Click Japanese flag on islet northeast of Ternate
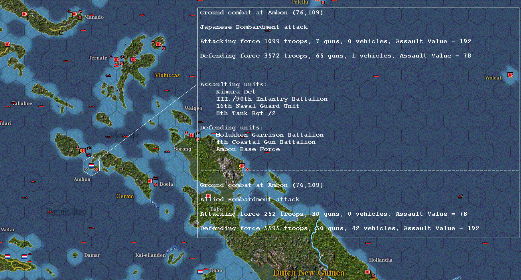 tap(158, 44)
